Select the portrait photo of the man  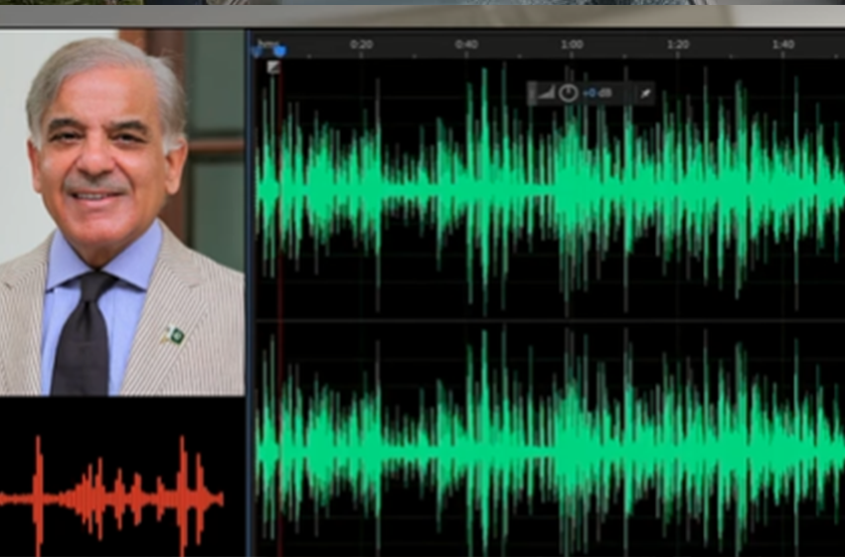[x=119, y=214]
